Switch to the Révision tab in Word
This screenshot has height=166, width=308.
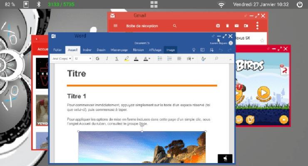click(x=138, y=50)
